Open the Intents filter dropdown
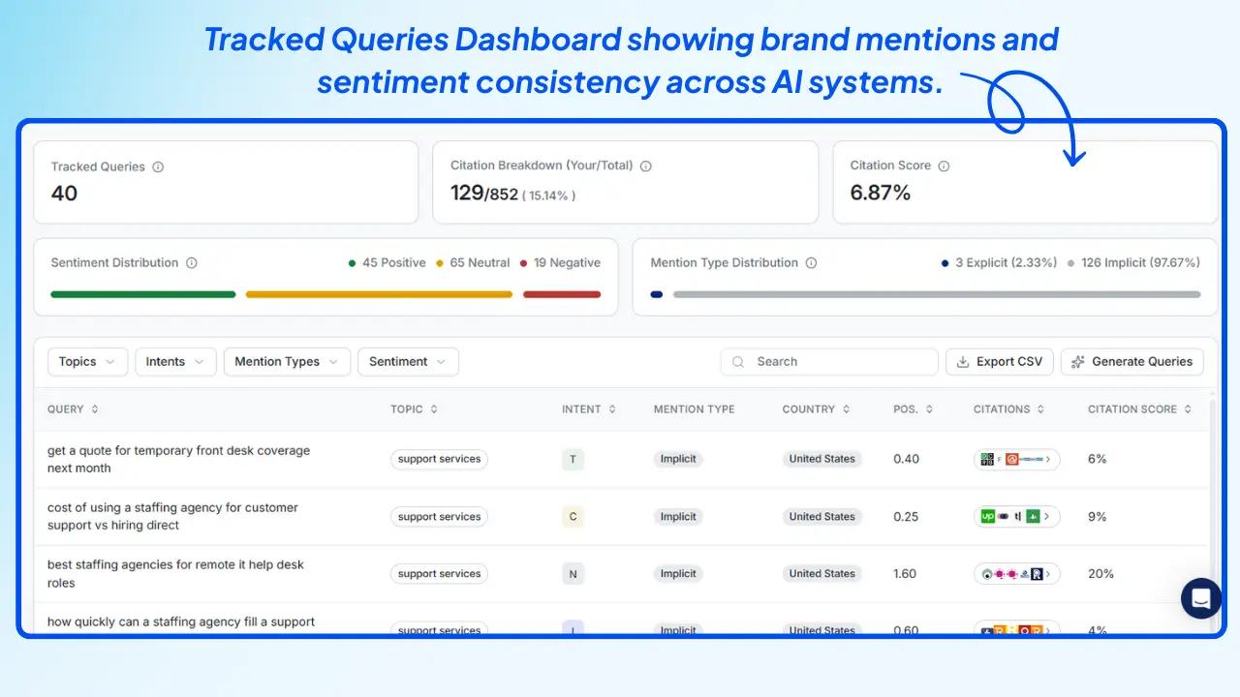Viewport: 1240px width, 697px height. click(175, 361)
